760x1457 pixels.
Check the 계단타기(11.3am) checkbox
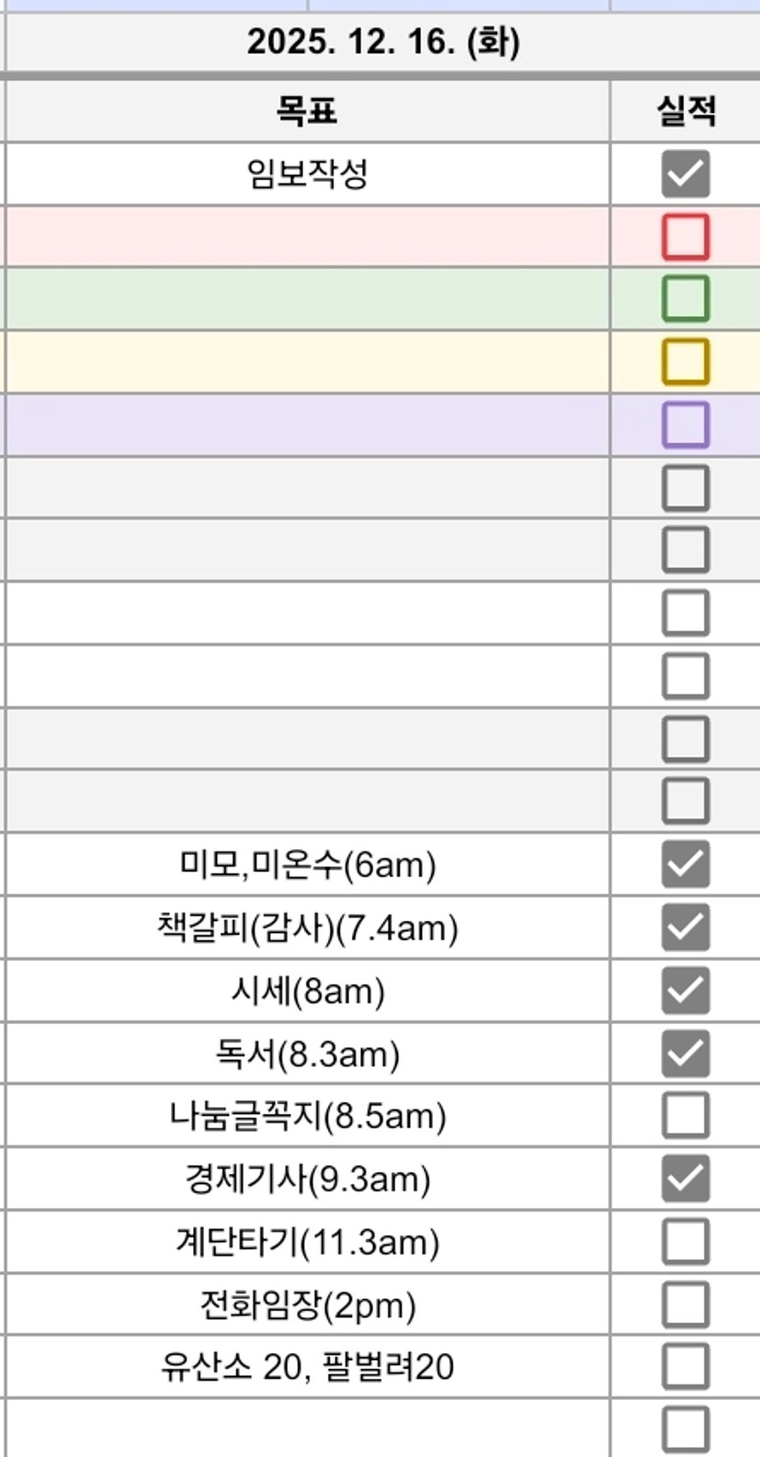point(685,1241)
